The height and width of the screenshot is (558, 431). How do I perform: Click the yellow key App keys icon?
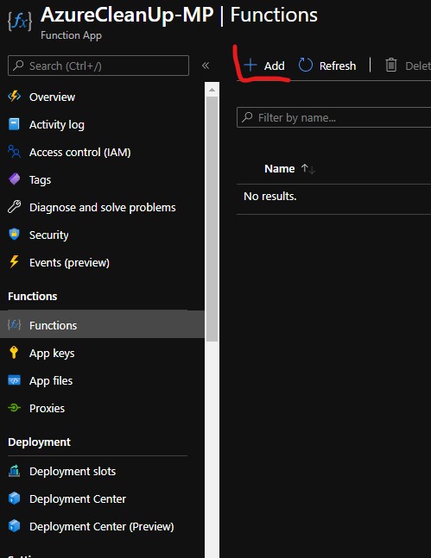[x=14, y=352]
